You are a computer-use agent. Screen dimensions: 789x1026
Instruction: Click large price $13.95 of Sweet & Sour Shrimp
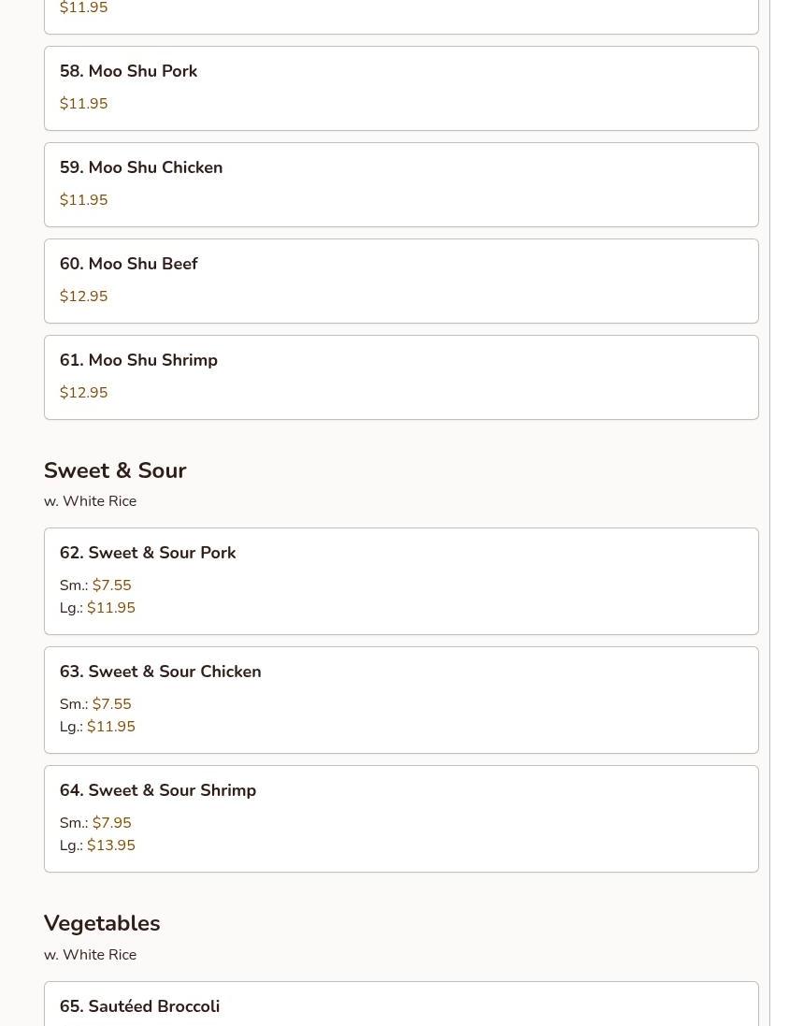click(110, 845)
